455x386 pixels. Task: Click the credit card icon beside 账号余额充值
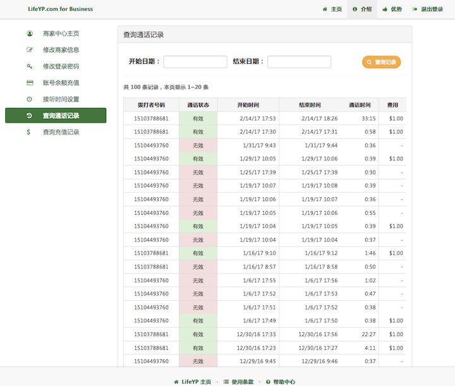[x=30, y=83]
